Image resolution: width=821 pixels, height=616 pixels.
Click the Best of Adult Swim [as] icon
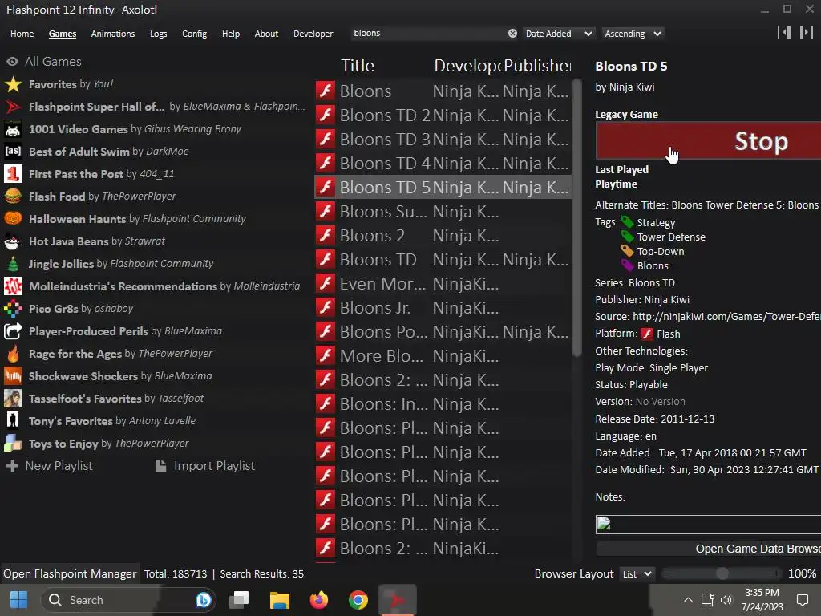[13, 152]
